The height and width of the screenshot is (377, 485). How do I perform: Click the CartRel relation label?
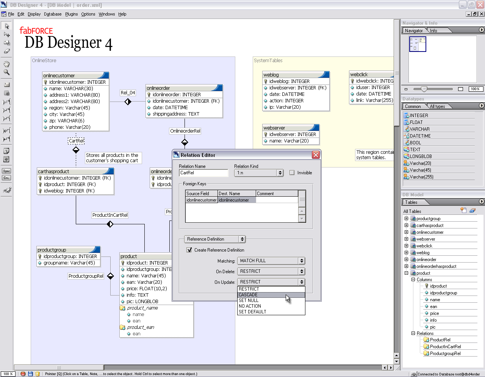coord(76,141)
